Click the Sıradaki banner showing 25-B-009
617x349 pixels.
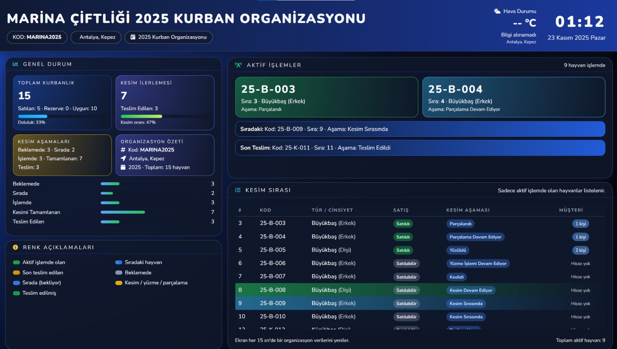420,129
